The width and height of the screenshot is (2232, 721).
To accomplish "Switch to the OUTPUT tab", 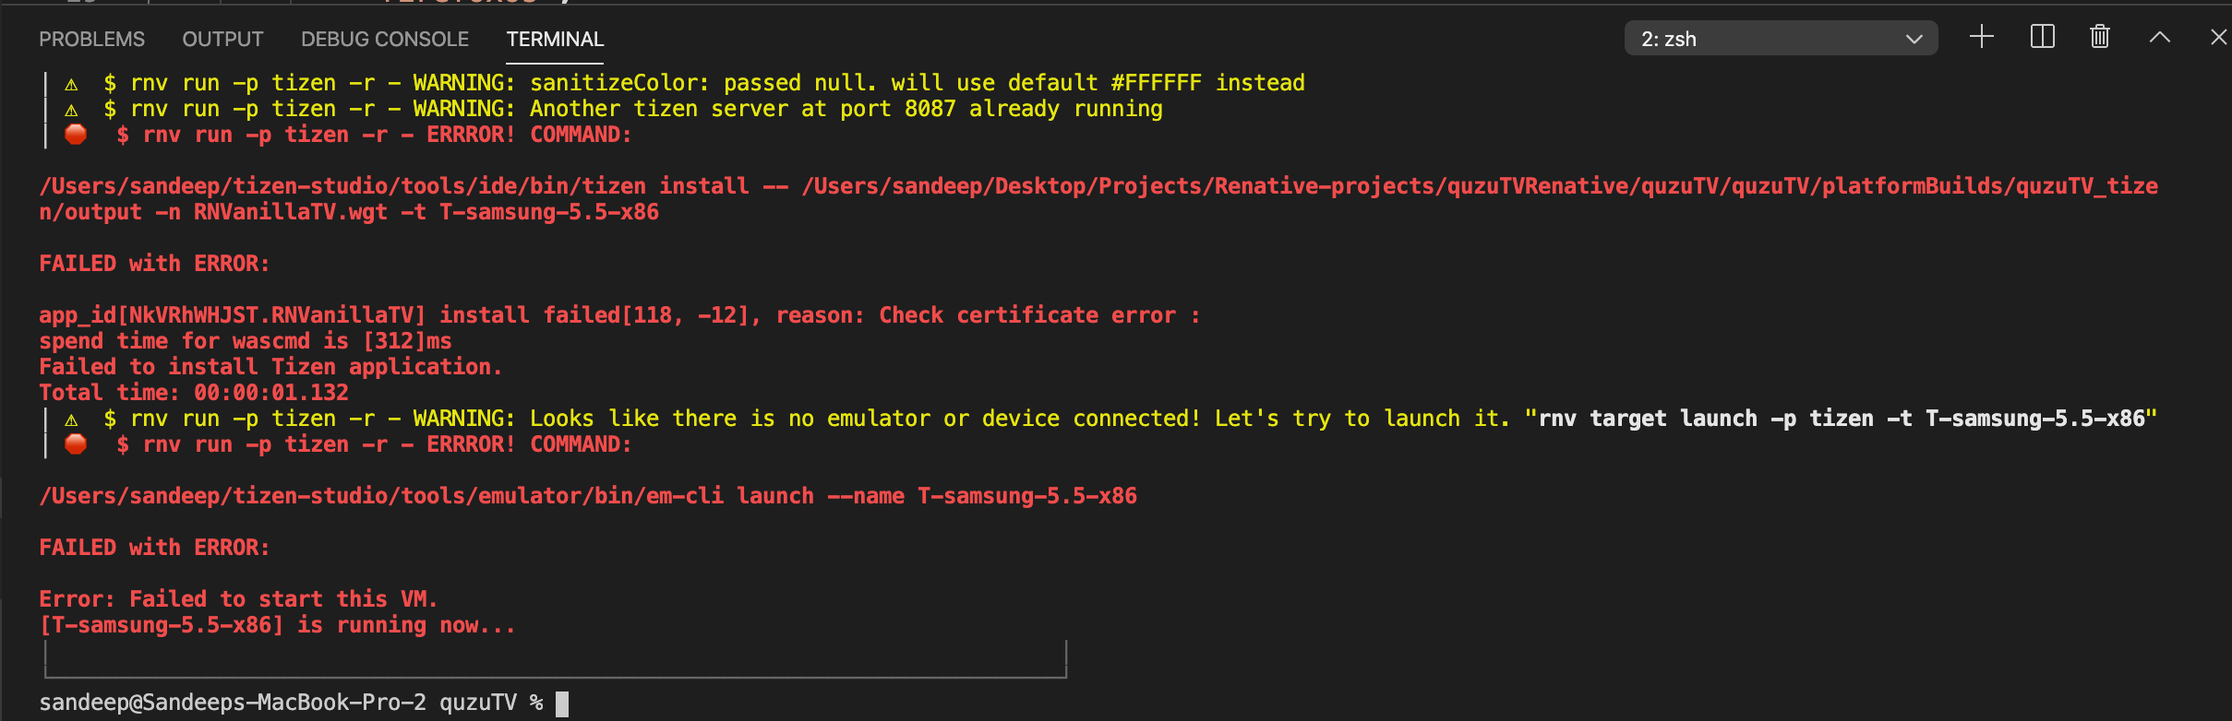I will click(222, 39).
